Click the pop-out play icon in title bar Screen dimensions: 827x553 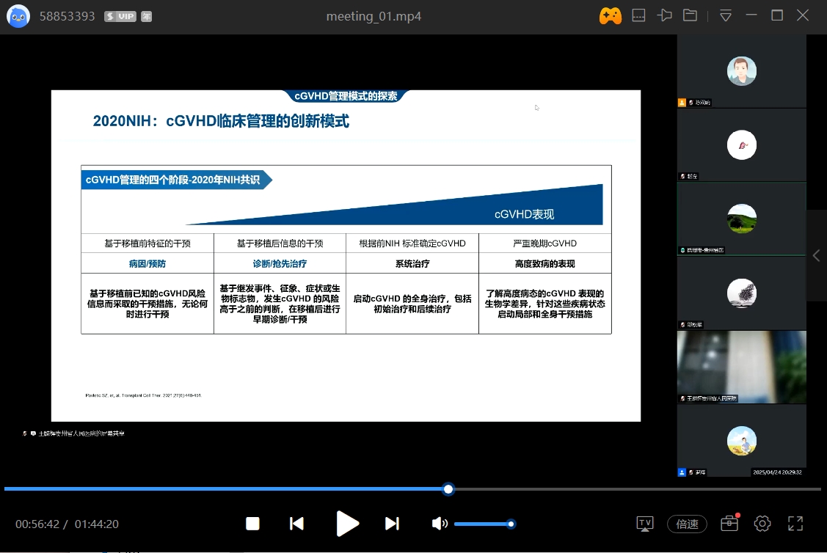click(x=664, y=15)
